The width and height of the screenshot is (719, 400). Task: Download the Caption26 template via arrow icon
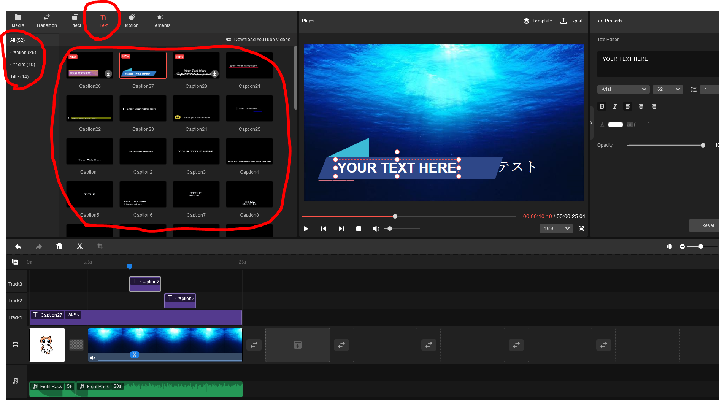point(108,74)
